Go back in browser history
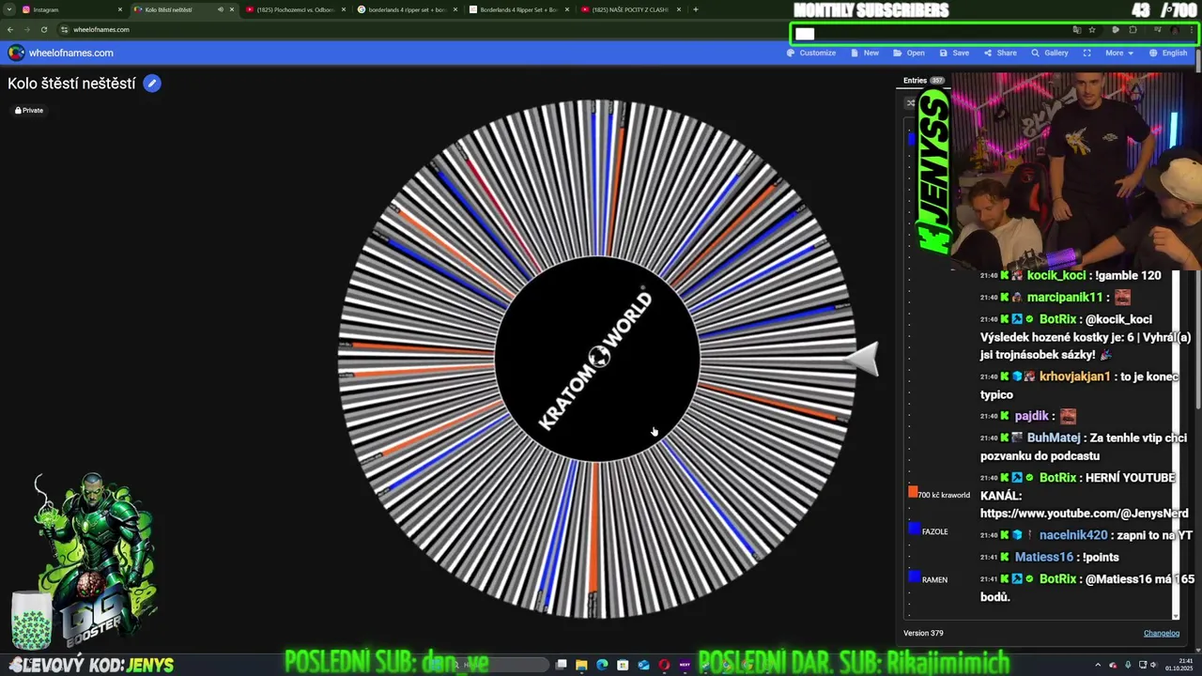The height and width of the screenshot is (676, 1202). (x=9, y=29)
